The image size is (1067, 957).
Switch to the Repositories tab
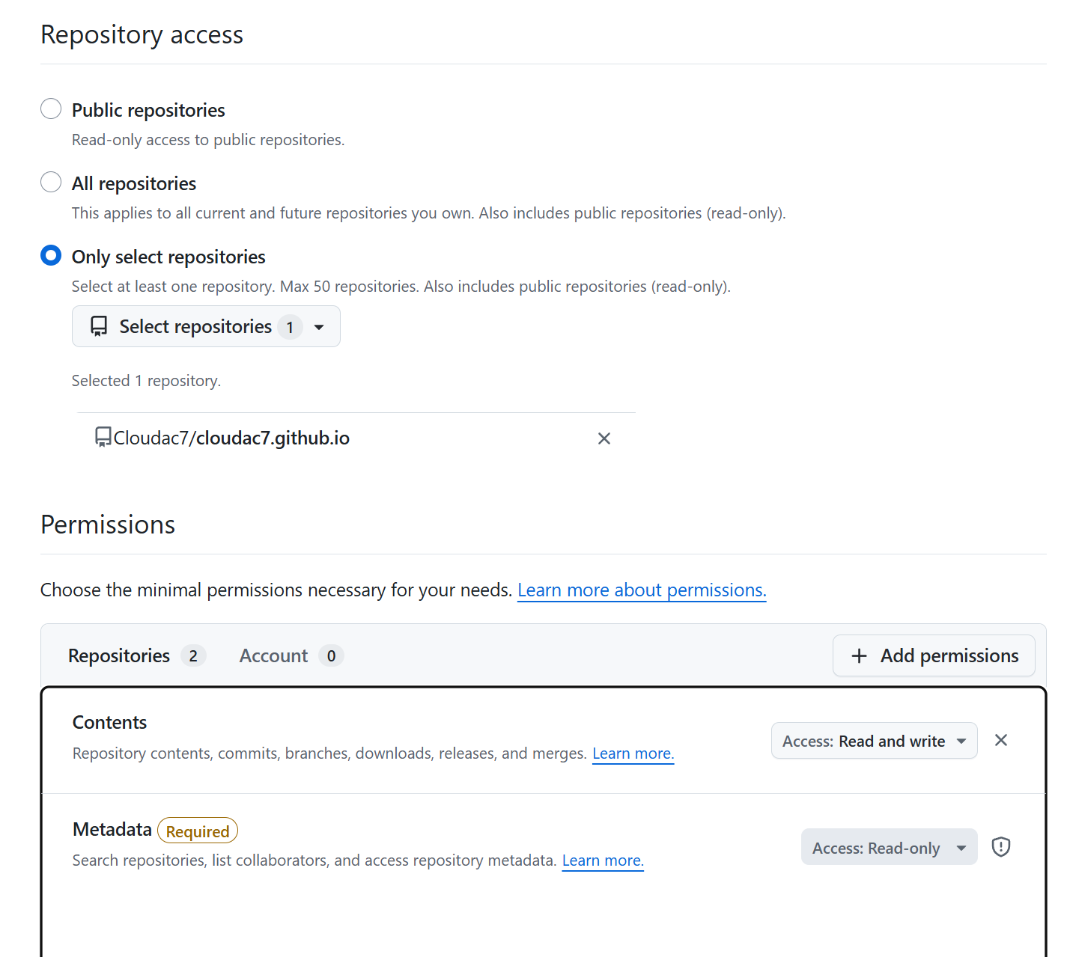118,655
